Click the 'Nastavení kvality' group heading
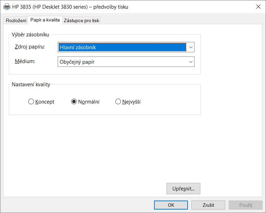Screen dimensions: 266x213 31,85
